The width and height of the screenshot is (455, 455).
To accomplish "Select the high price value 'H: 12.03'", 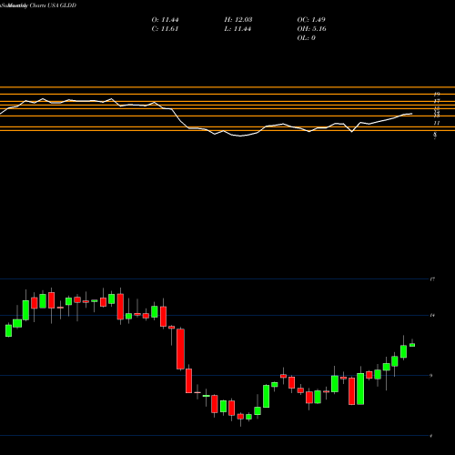I will 238,20.
